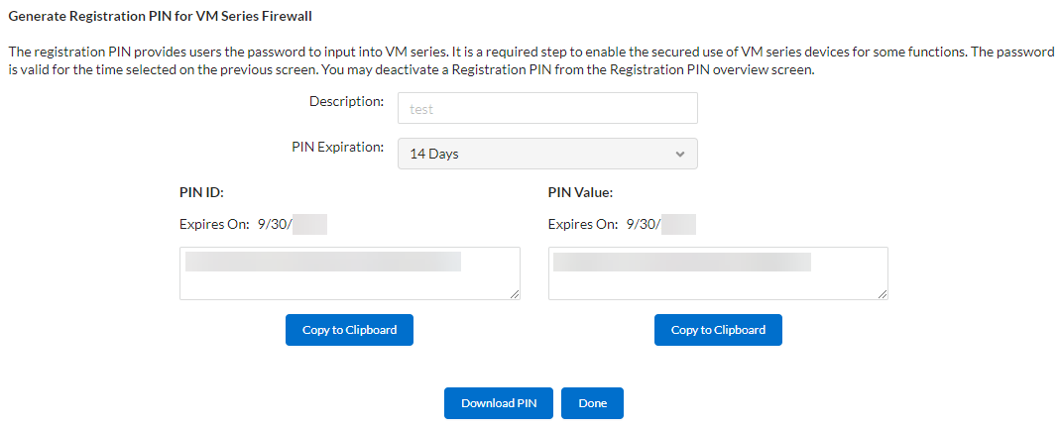Screen dimensions: 1061x429
Task: Click the Expires On date under PIN Value
Action: coord(660,225)
